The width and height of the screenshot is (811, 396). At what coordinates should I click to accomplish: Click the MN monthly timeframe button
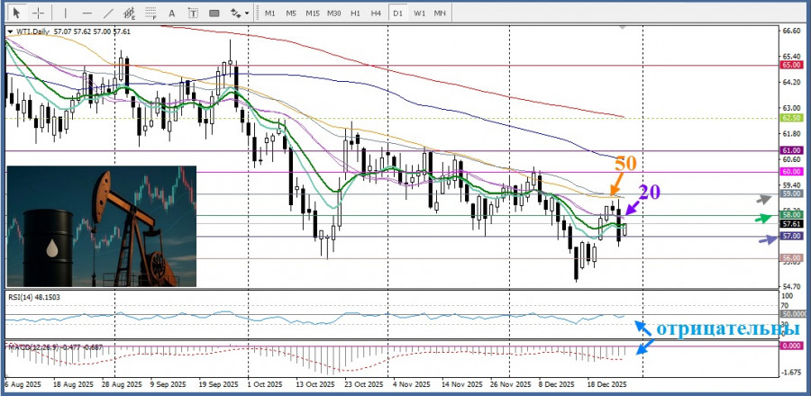tap(440, 13)
